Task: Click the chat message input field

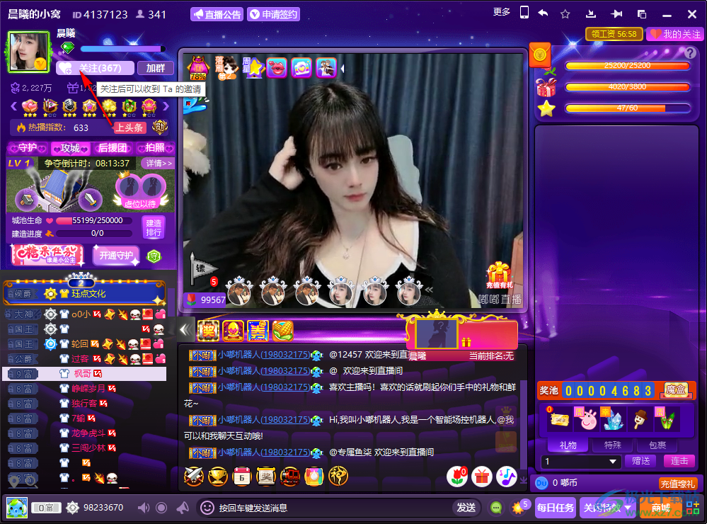Action: 333,508
